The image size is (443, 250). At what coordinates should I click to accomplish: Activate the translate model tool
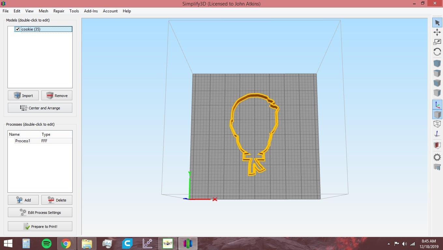[x=437, y=32]
